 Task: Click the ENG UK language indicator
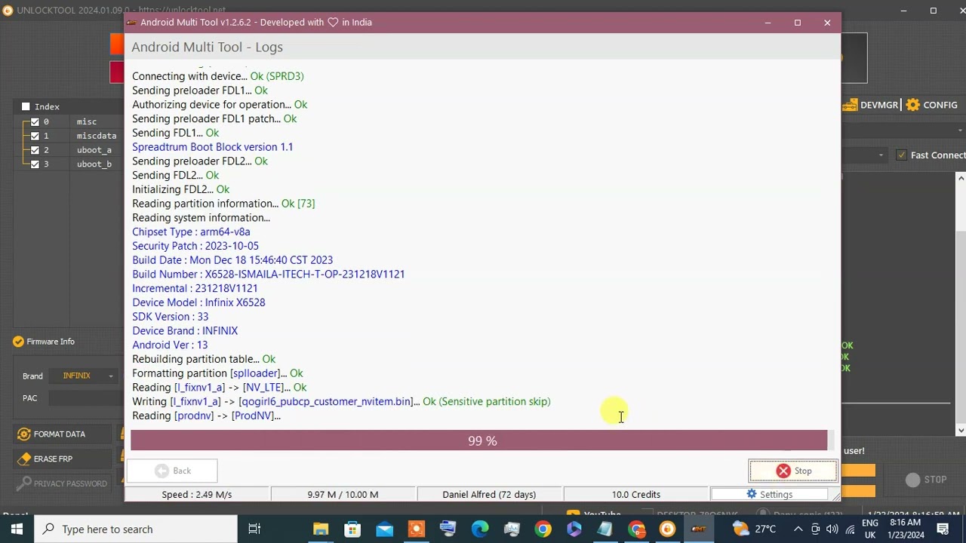[x=870, y=529]
